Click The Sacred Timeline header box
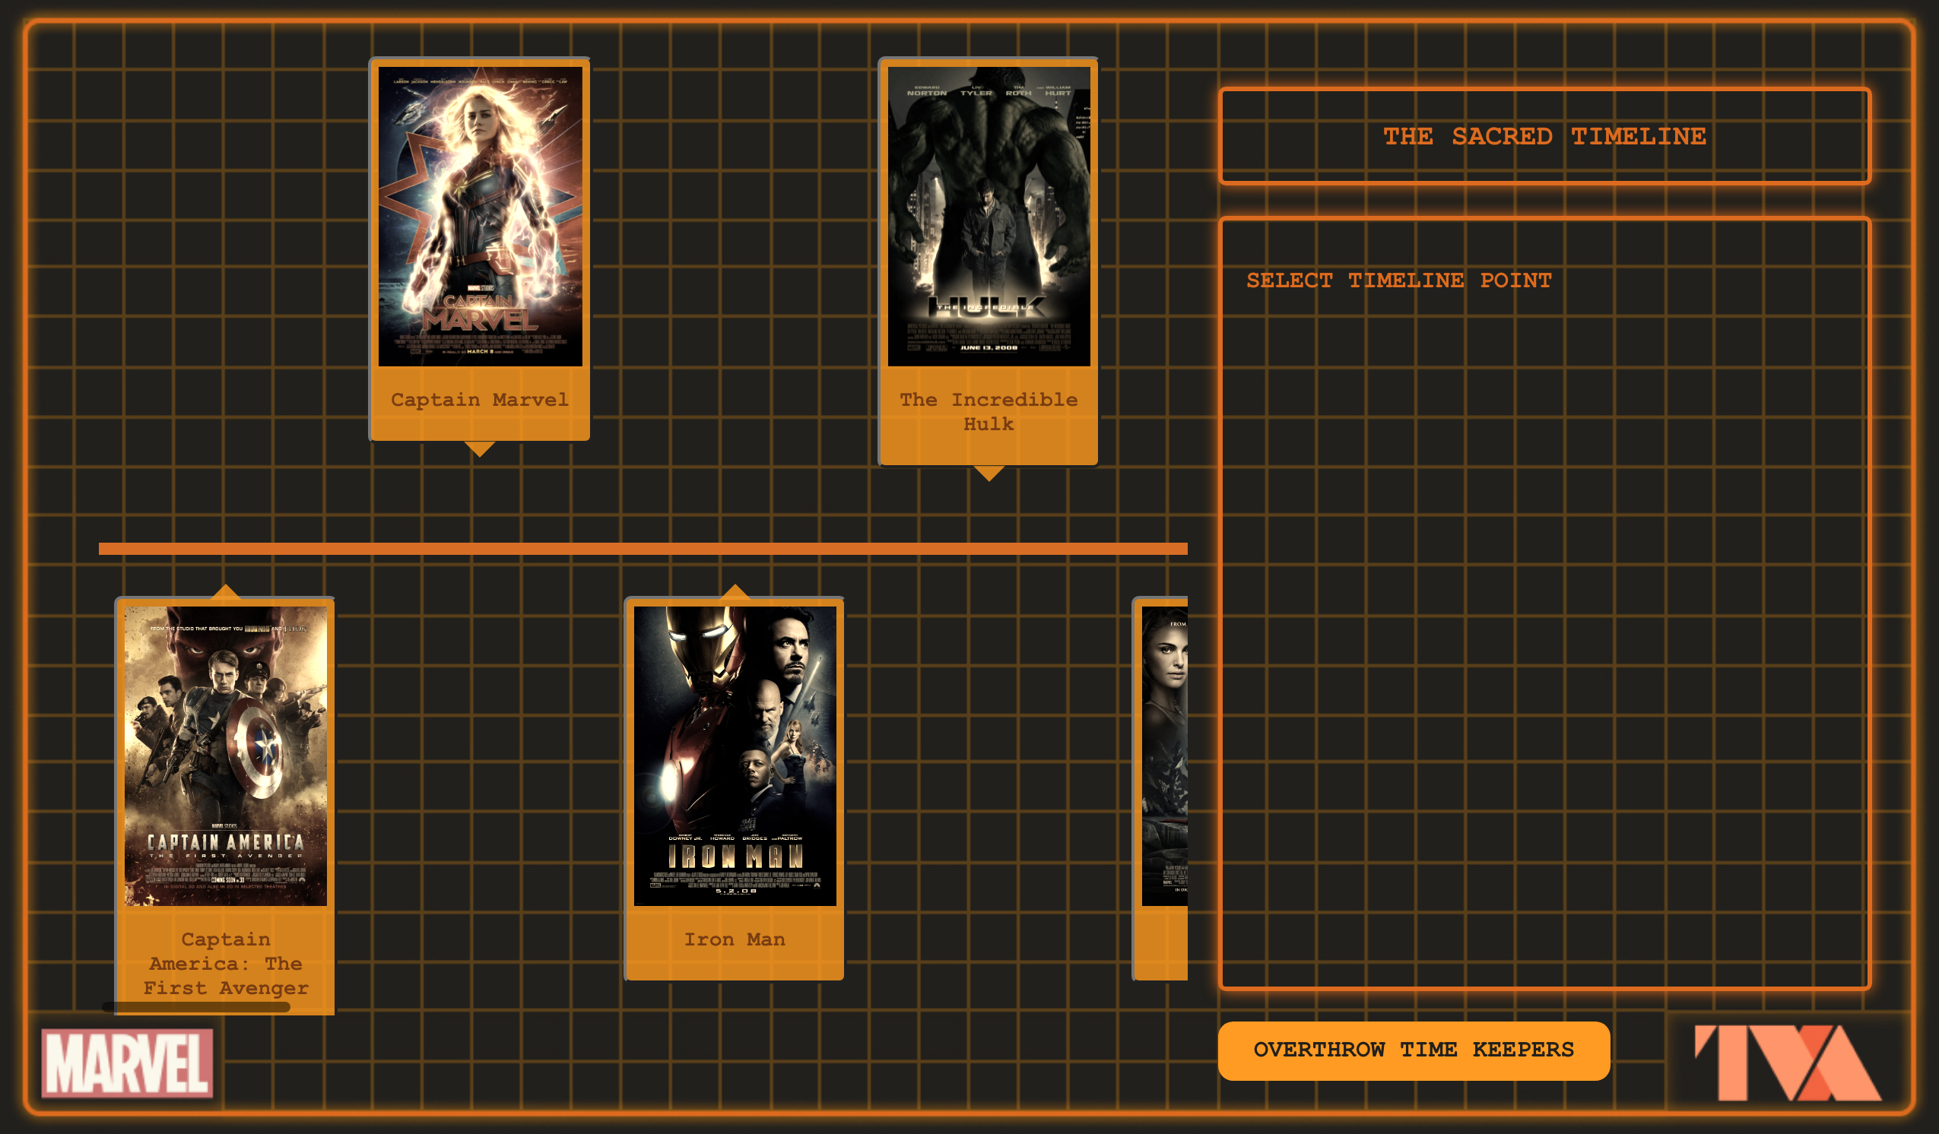Screen dimensions: 1939x1134 pyautogui.click(x=1544, y=136)
